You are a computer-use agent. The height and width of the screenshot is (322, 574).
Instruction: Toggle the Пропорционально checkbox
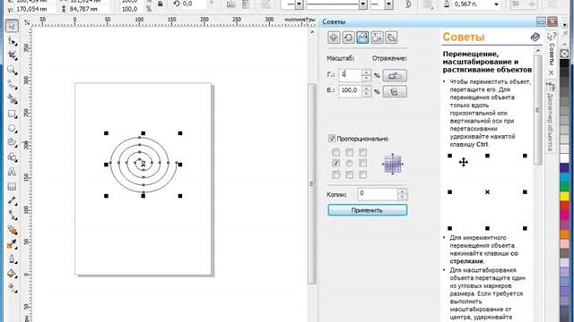pos(332,139)
